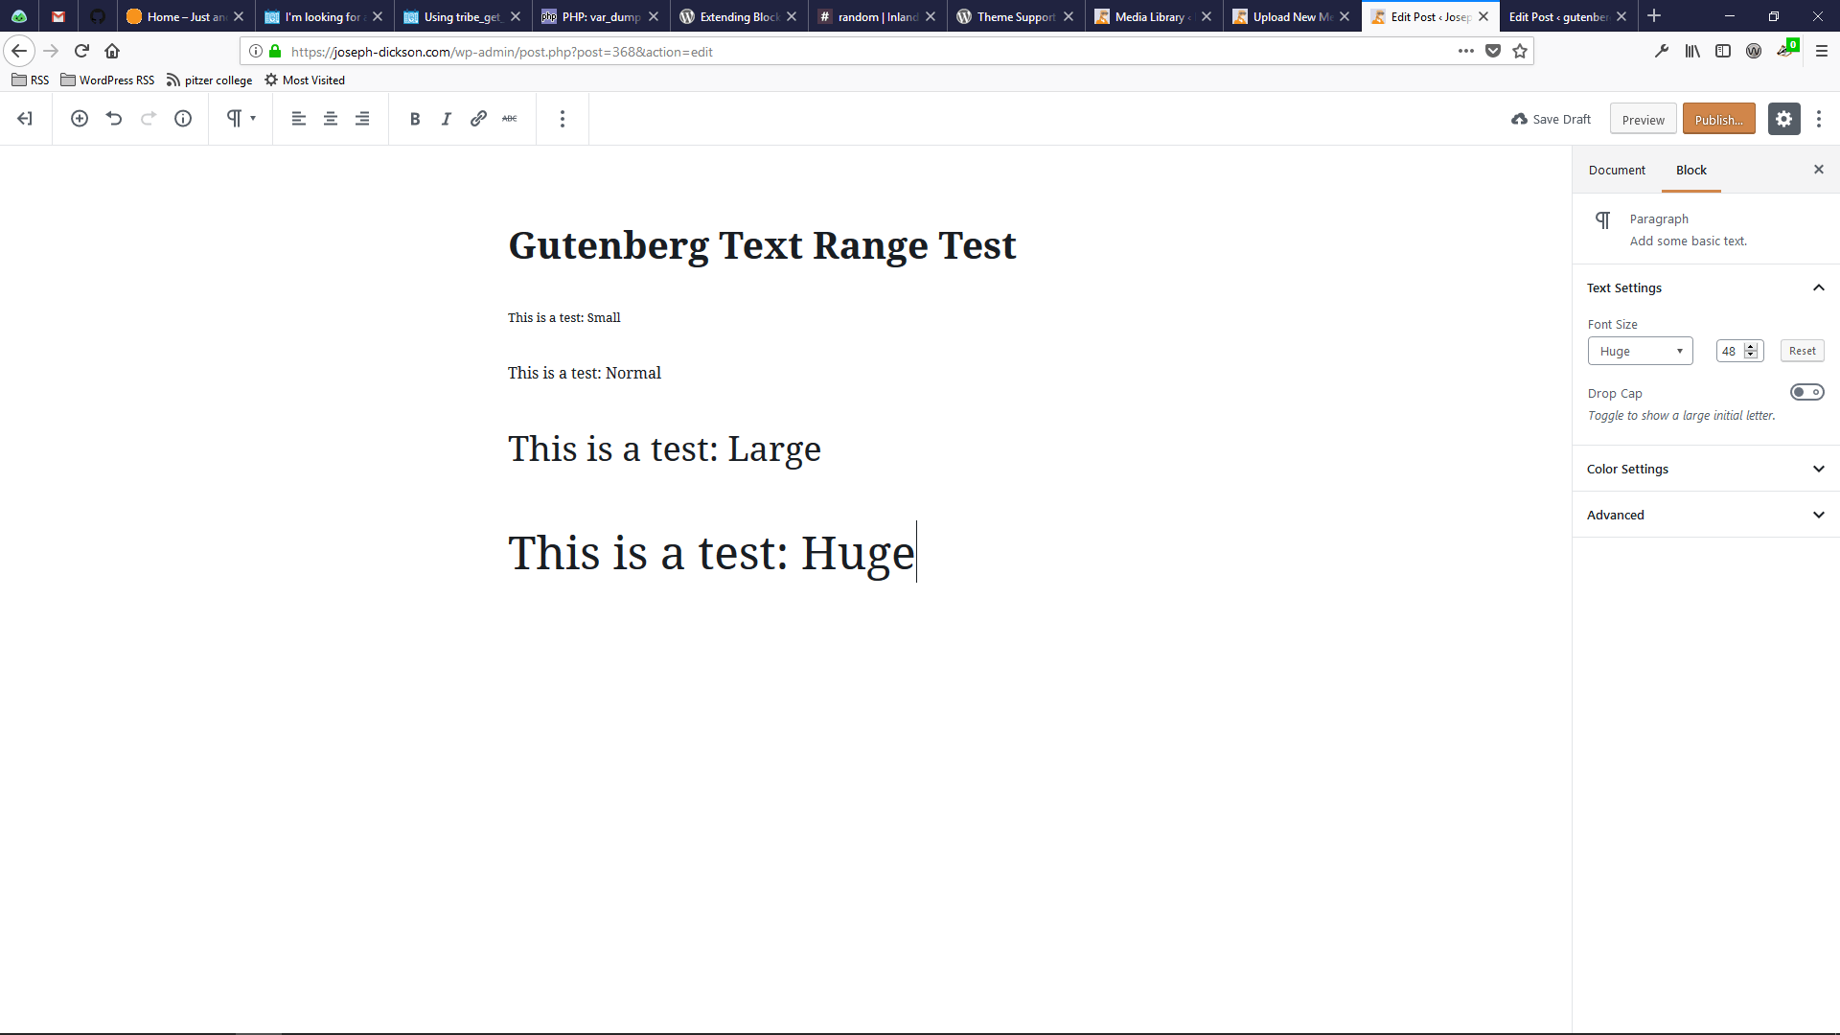The width and height of the screenshot is (1840, 1035).
Task: Align text right in toolbar
Action: [362, 119]
